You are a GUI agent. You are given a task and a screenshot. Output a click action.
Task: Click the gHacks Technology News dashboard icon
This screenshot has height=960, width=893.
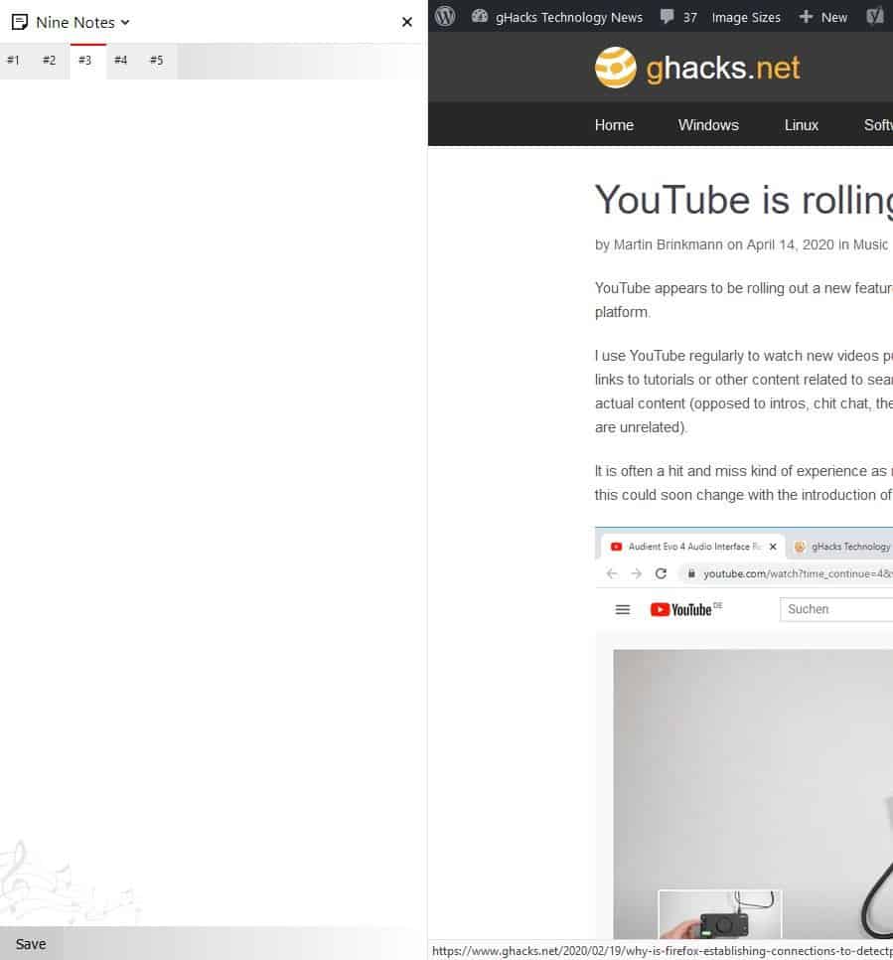click(x=481, y=16)
